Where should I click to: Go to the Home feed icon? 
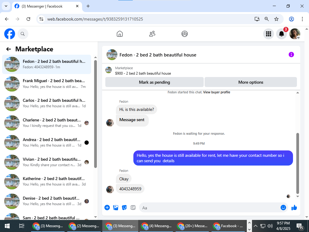[x=119, y=34]
